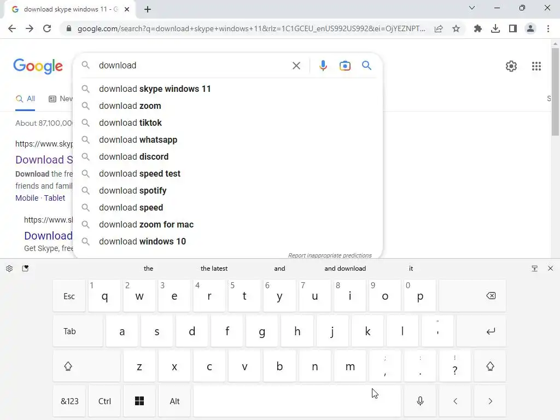Choose suggestion download spotify
Image resolution: width=560 pixels, height=420 pixels.
[227, 191]
